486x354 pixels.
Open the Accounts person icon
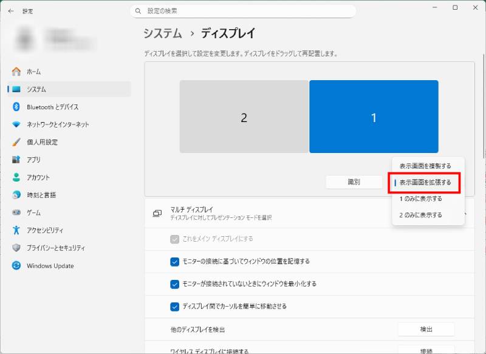(16, 177)
